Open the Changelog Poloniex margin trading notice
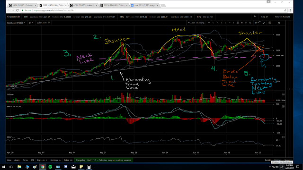The image size is (303, 170). pyautogui.click(x=103, y=160)
